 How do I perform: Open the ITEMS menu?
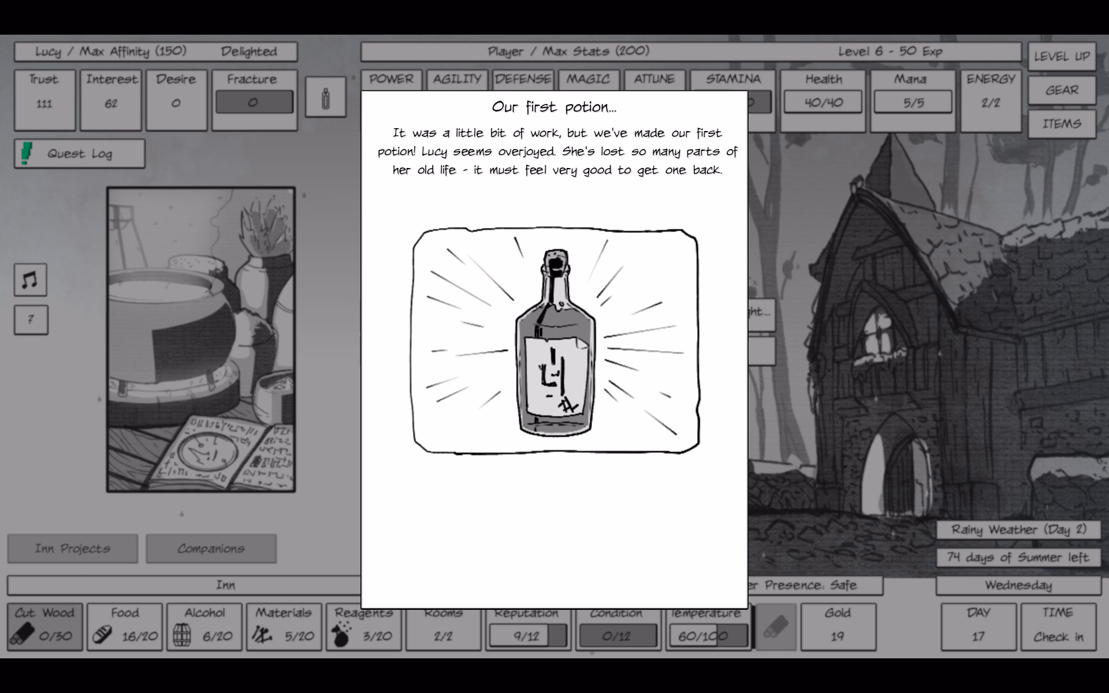click(1062, 124)
